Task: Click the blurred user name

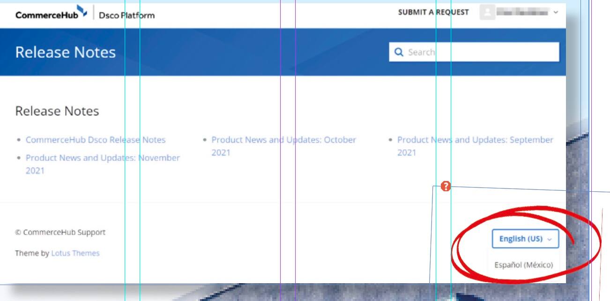Action: [522, 13]
